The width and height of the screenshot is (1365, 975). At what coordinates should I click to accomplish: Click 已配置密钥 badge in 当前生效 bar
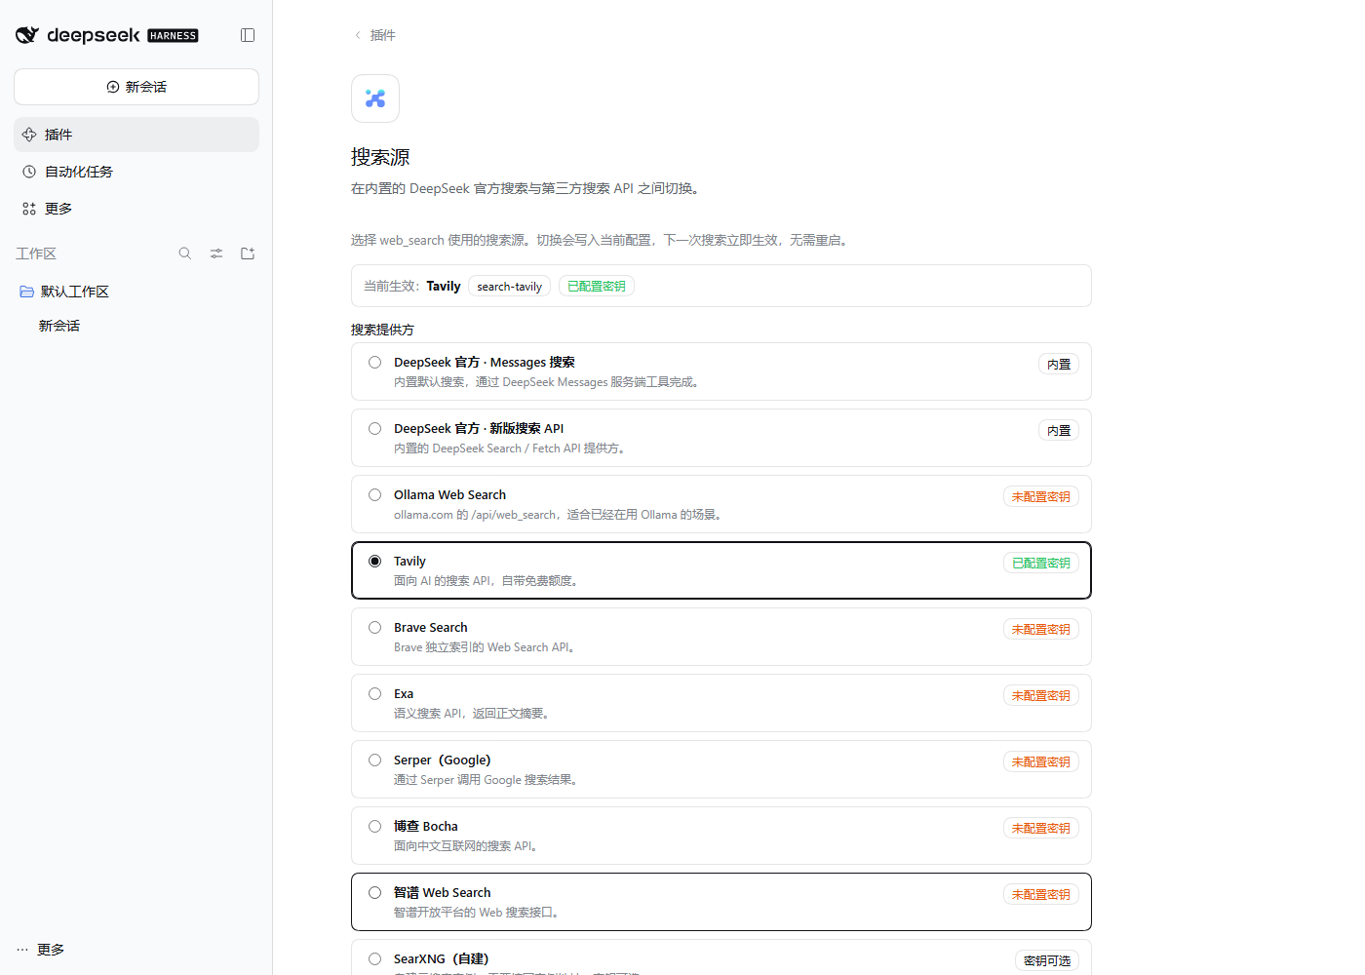pos(597,286)
